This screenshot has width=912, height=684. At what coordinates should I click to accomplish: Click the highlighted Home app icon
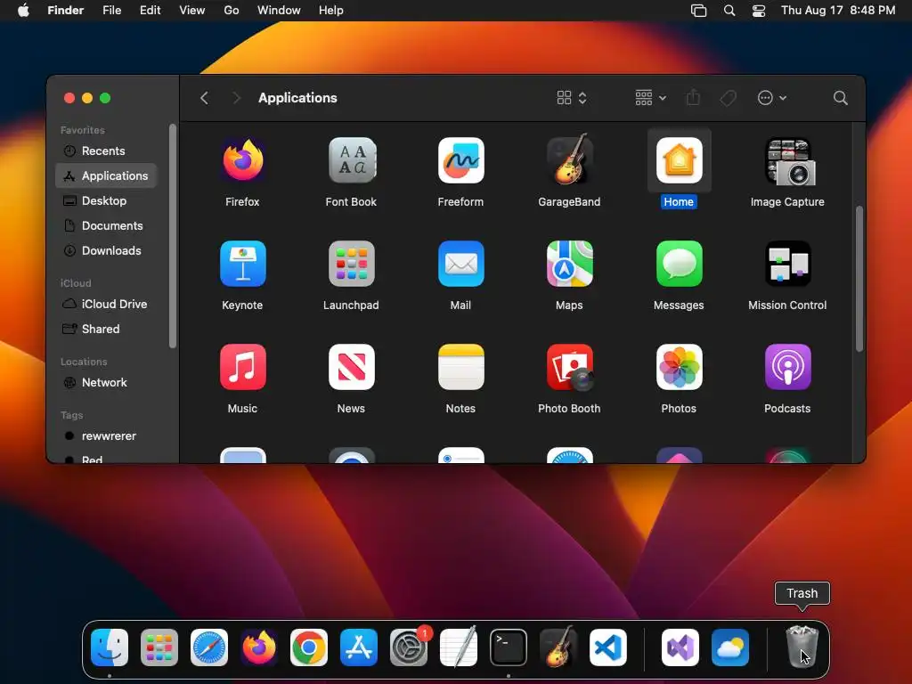click(x=679, y=160)
